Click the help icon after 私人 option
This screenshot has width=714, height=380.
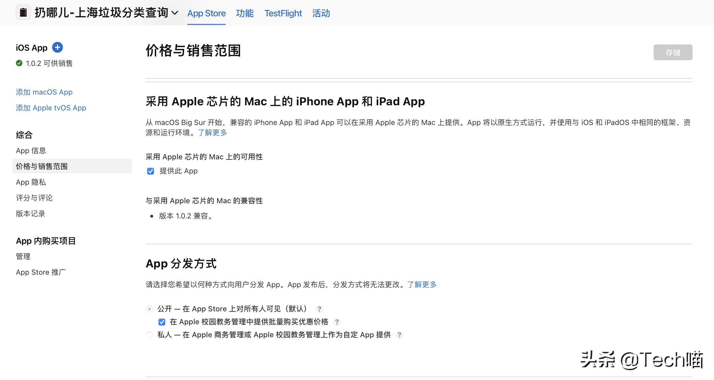pyautogui.click(x=399, y=335)
